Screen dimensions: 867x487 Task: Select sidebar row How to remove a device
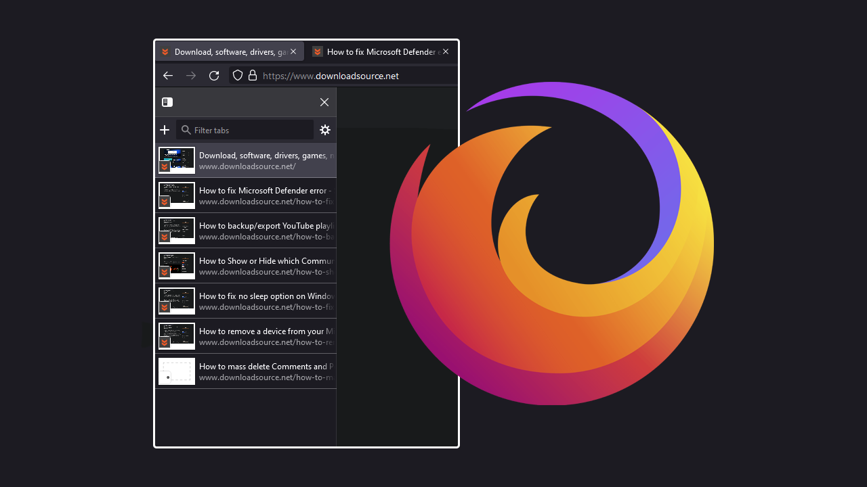coord(246,336)
